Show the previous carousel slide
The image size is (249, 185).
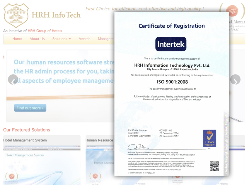(x=13, y=80)
